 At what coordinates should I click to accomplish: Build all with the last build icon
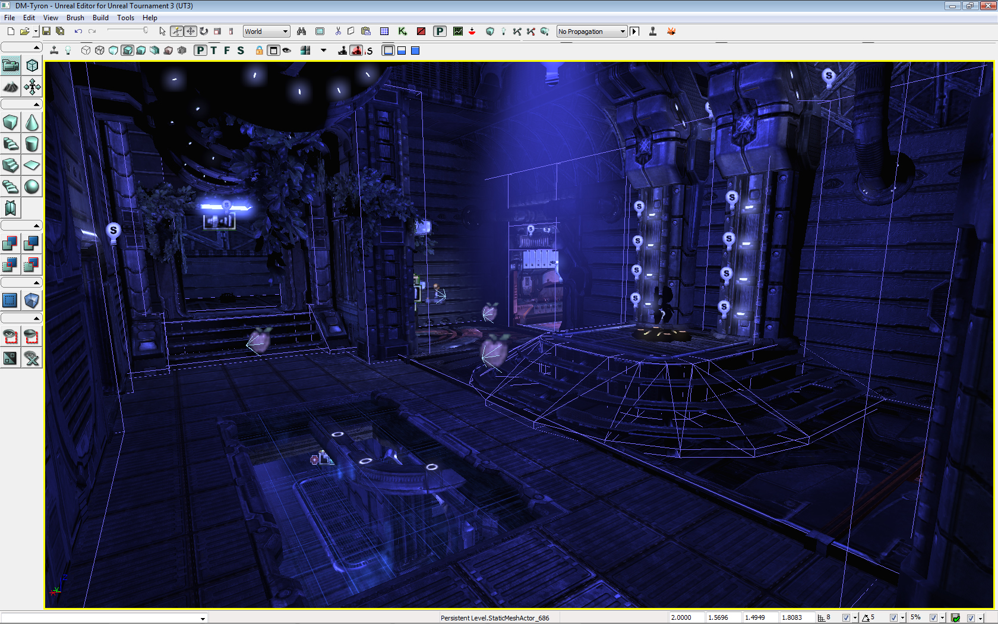[x=545, y=31]
